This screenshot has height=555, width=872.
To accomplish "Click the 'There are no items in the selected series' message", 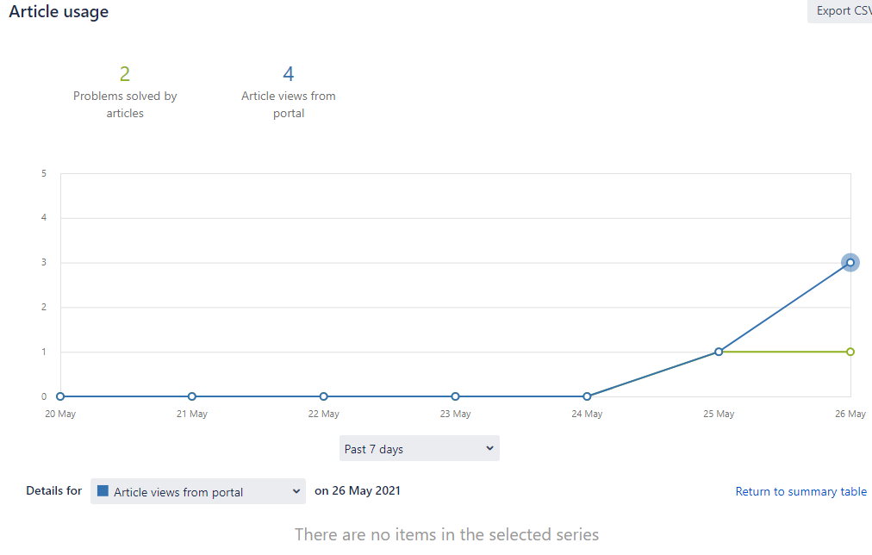I will [446, 534].
